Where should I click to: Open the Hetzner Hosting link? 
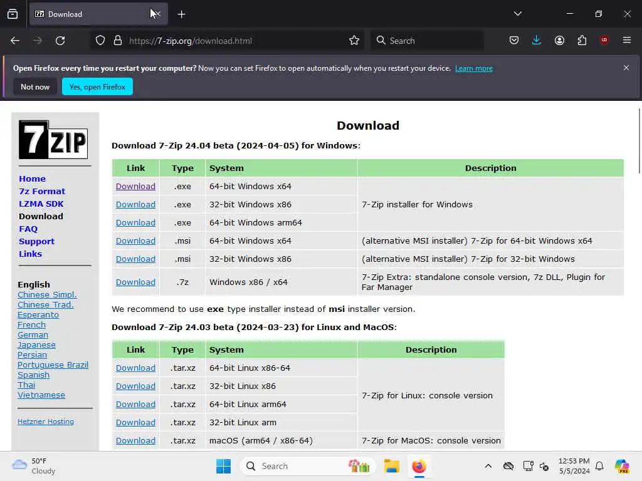coord(45,422)
